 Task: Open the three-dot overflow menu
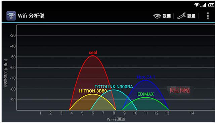coord(208,16)
